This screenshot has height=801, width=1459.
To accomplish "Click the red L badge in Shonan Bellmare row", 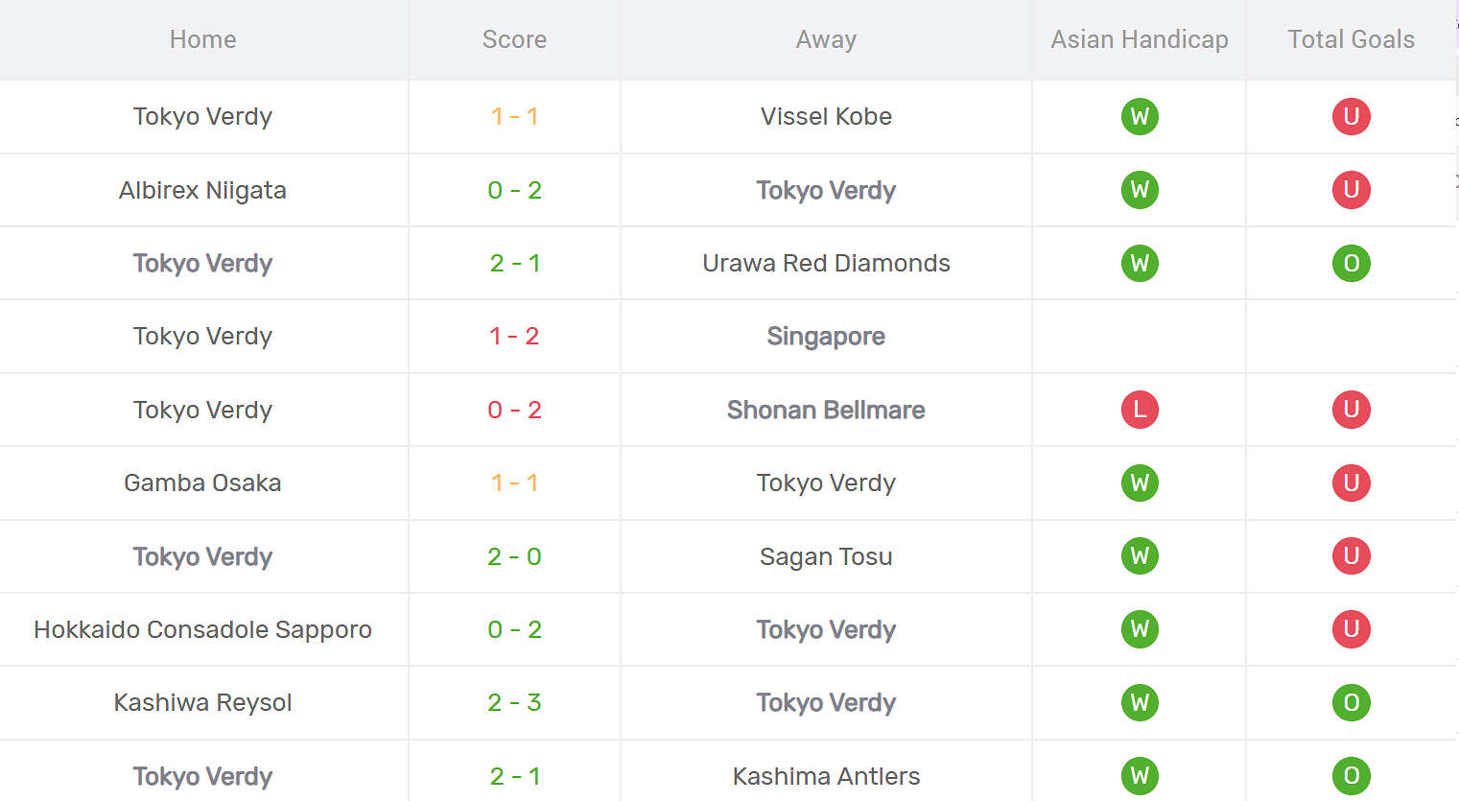I will 1140,410.
